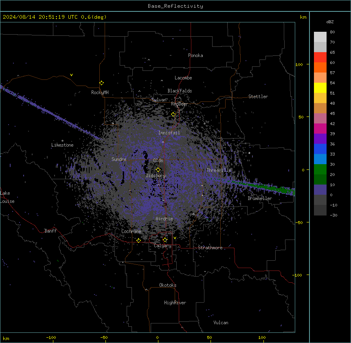Click the Sundre town label
This screenshot has height=343, width=351.
click(119, 159)
